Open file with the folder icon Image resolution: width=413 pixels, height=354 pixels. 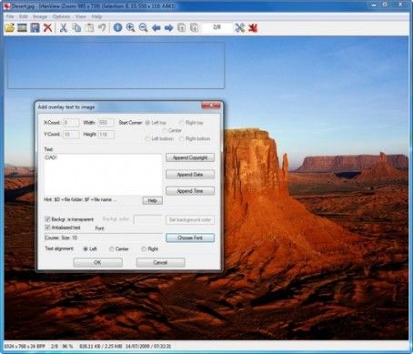point(10,27)
